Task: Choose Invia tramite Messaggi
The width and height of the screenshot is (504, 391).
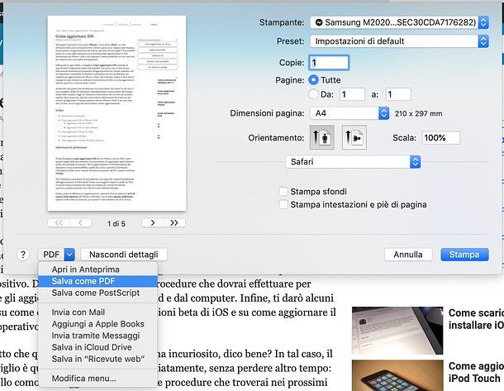Action: [x=97, y=336]
